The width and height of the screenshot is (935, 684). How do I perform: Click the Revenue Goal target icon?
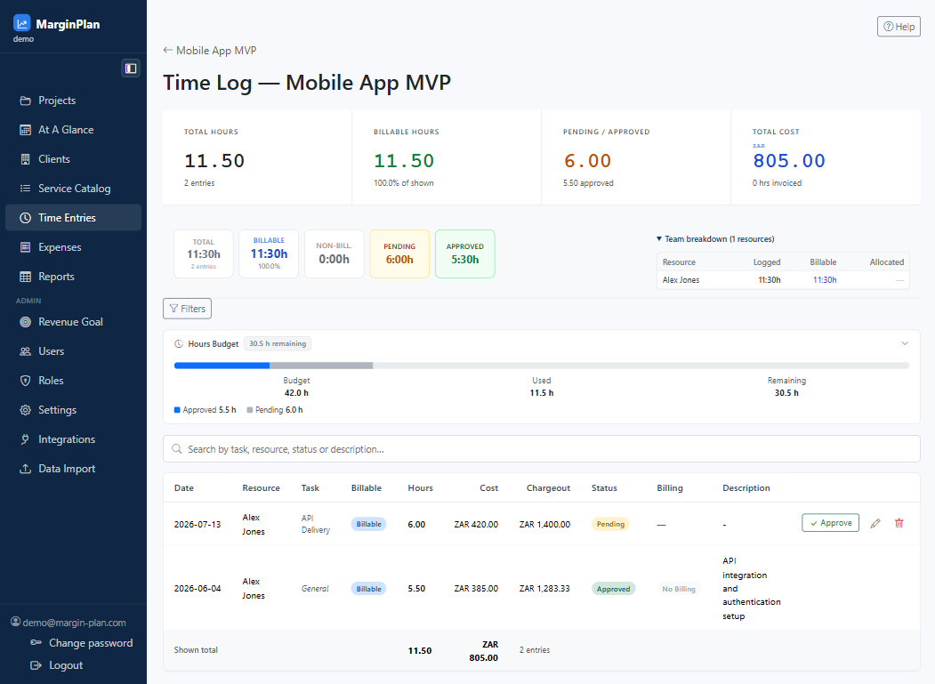click(x=25, y=322)
